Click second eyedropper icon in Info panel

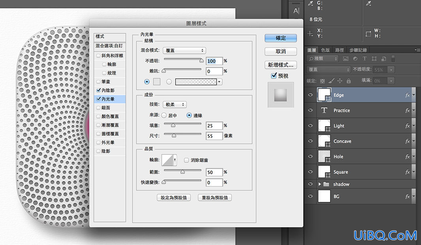click(x=368, y=3)
